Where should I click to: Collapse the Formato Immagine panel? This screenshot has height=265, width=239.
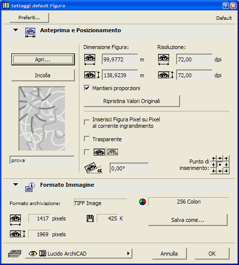tap(15, 185)
